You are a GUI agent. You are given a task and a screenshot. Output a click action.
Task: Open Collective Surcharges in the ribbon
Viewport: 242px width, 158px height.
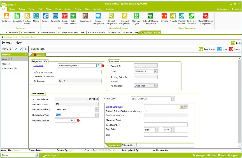(191, 19)
